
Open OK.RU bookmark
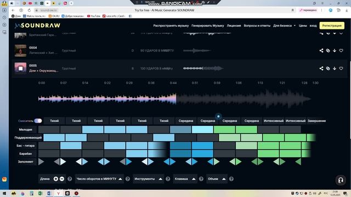click(x=54, y=16)
